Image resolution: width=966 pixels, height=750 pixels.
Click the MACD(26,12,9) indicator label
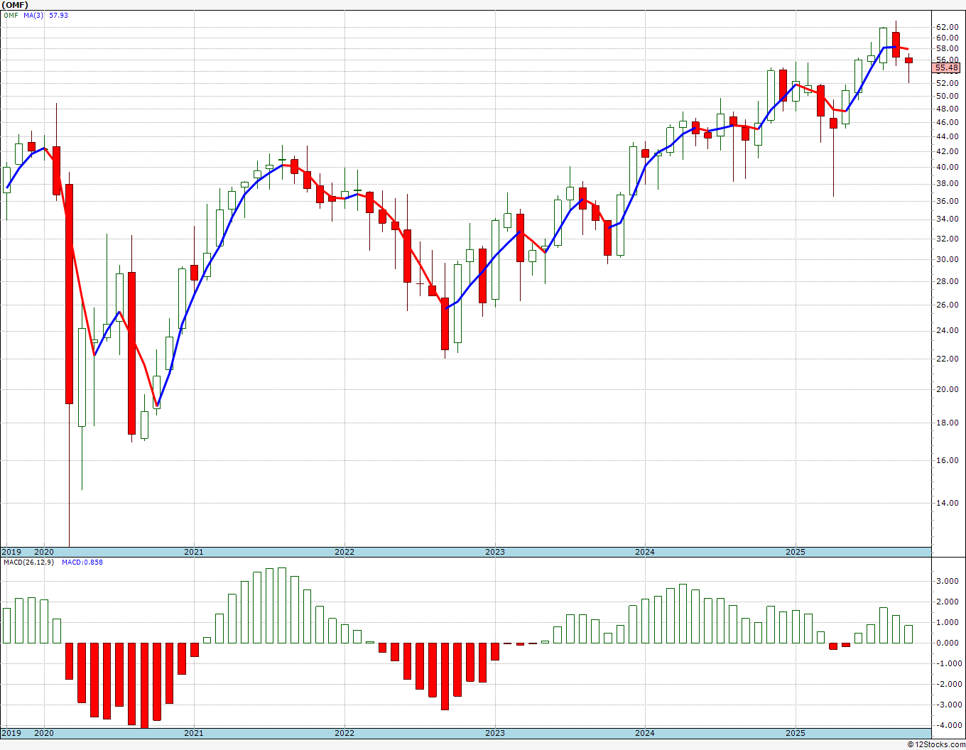point(30,562)
